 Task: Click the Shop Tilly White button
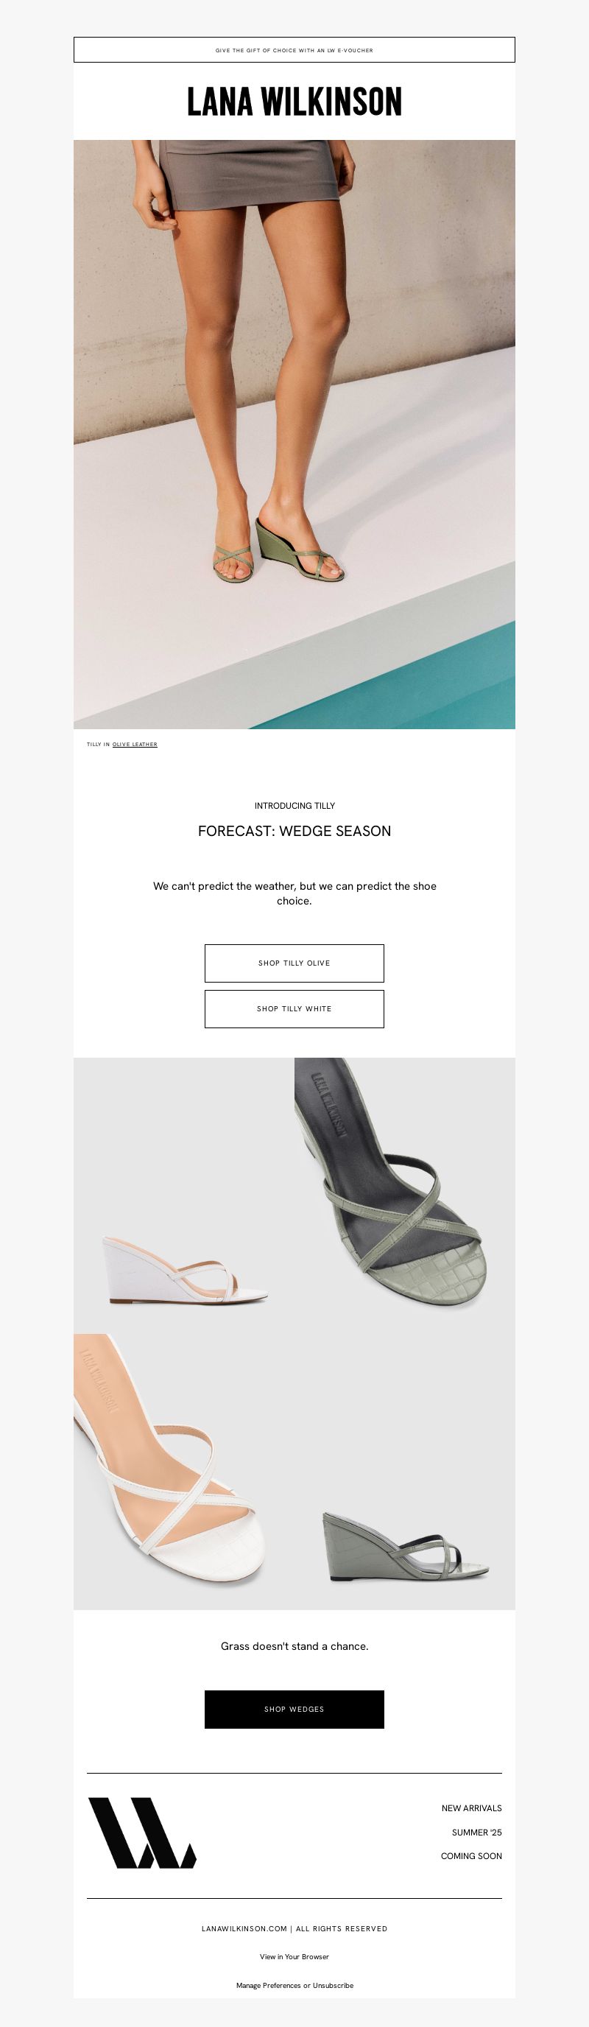[x=294, y=1009]
